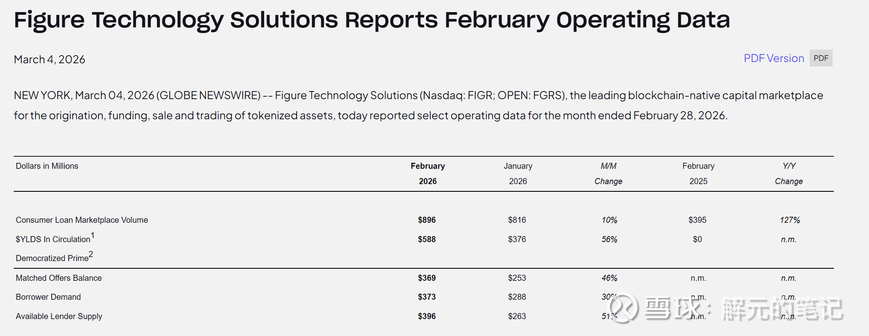This screenshot has width=869, height=336.
Task: Click the press release headline
Action: 371,20
